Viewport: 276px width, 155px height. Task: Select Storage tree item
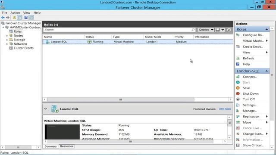tap(19, 40)
